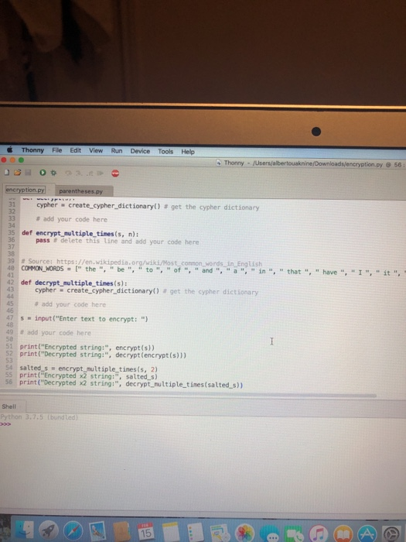Open iBooks app in the dock
This screenshot has height=542, width=406.
(x=343, y=533)
